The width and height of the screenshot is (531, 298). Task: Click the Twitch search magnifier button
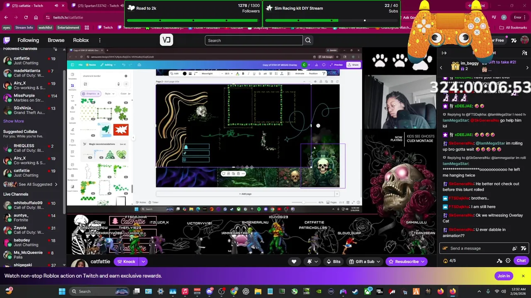(308, 41)
